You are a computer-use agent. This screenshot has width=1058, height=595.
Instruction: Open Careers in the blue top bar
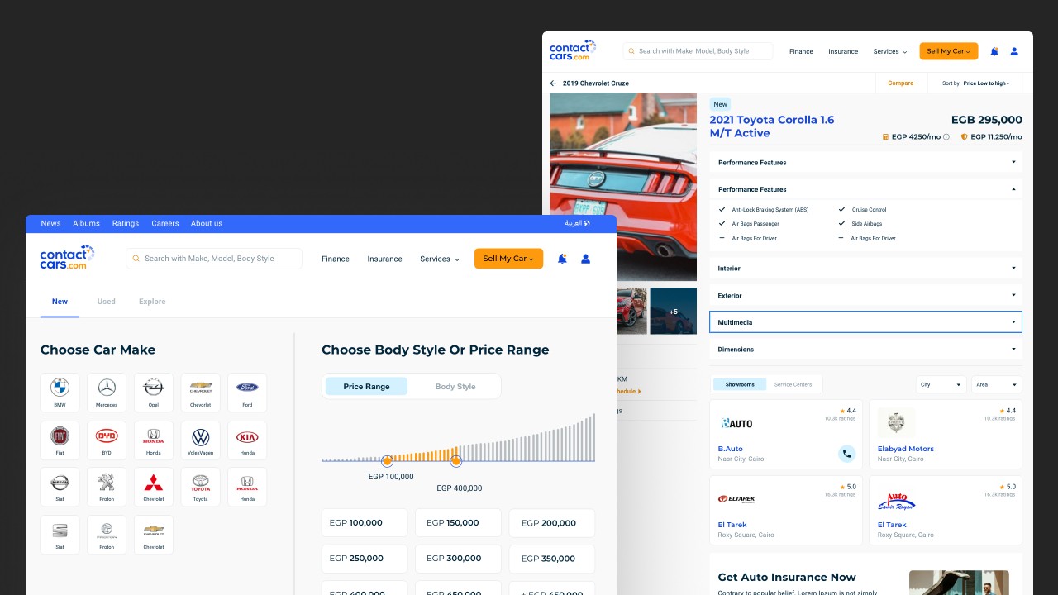click(165, 223)
